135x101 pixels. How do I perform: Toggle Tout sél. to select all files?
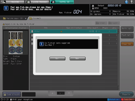[127, 36]
